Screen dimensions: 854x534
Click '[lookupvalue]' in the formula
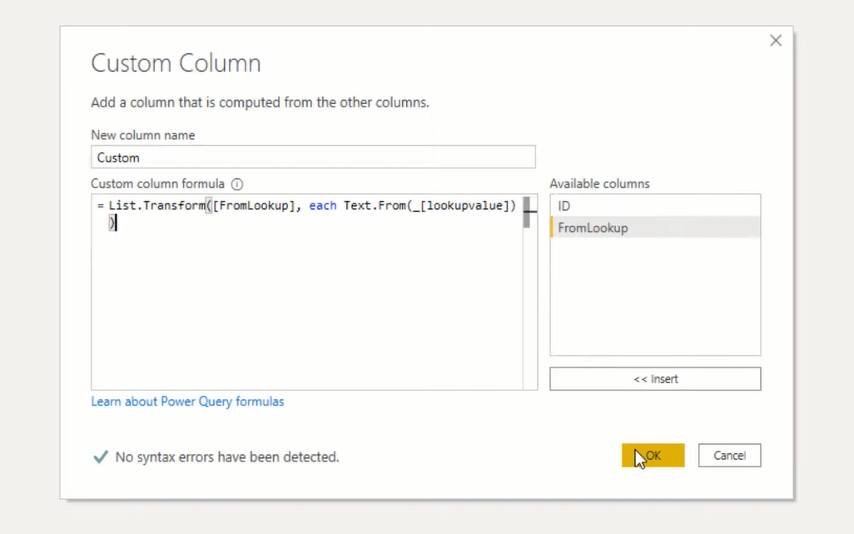pyautogui.click(x=464, y=206)
